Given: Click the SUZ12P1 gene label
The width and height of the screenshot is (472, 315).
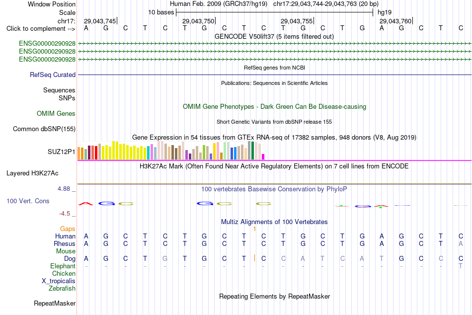Looking at the screenshot, I should (x=62, y=152).
